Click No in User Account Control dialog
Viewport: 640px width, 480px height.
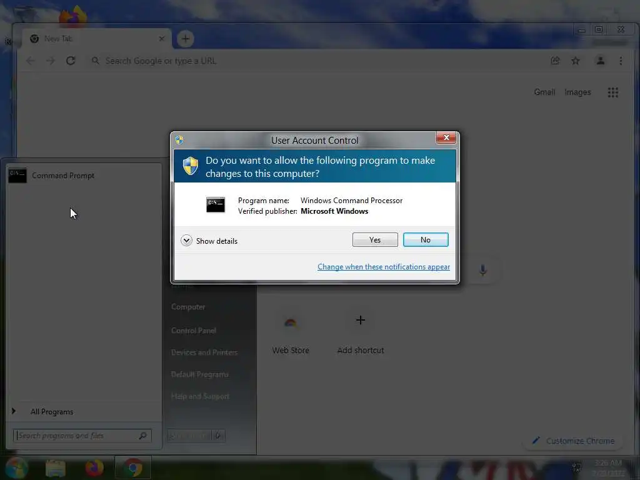[x=425, y=240]
